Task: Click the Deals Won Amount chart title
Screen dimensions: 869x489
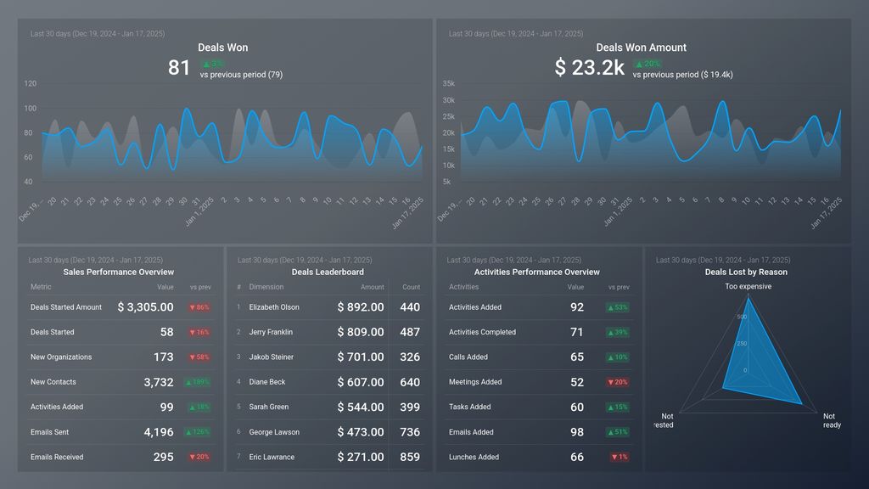Action: [x=642, y=48]
